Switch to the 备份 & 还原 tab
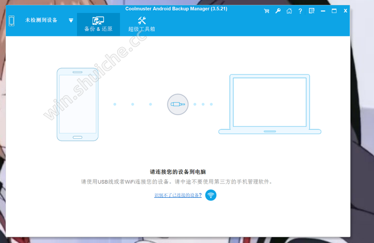 (98, 24)
